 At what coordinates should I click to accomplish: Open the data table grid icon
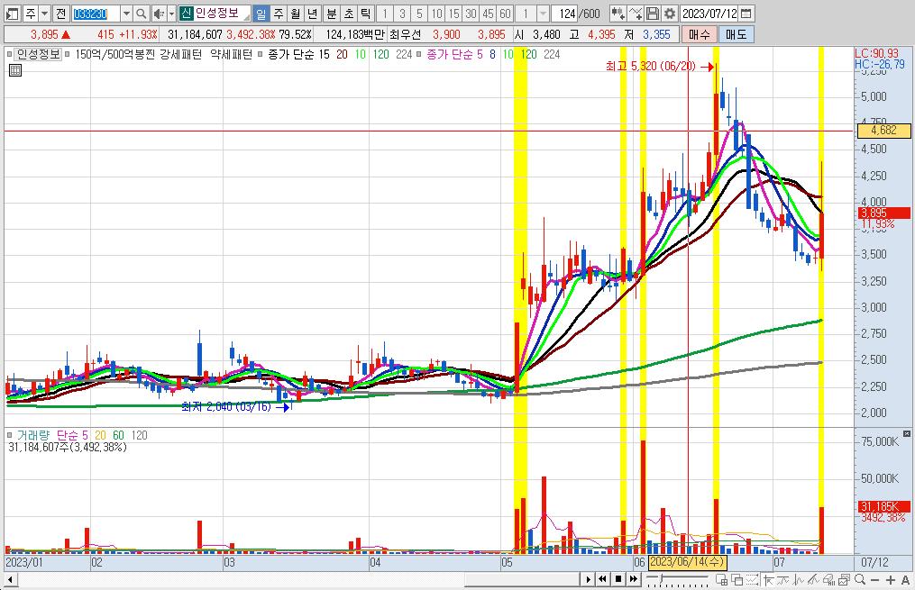pyautogui.click(x=15, y=70)
